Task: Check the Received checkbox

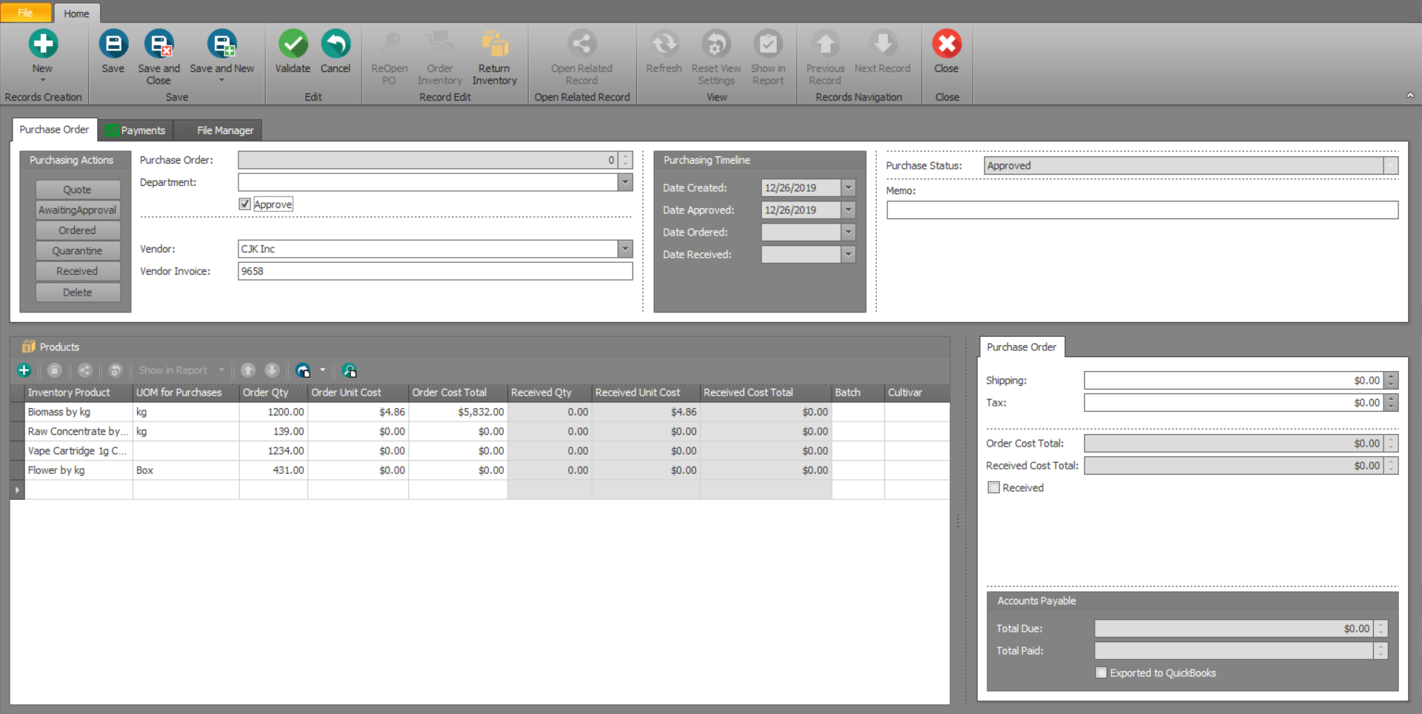Action: click(x=994, y=487)
